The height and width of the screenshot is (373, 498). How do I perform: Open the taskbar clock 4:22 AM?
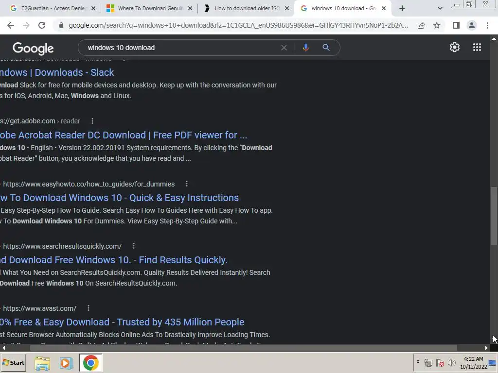tap(473, 363)
